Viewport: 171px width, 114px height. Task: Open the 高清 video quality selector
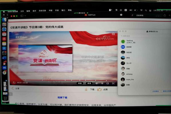point(89,83)
